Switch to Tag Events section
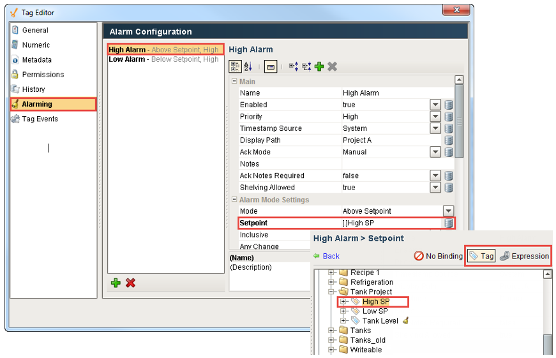 (x=40, y=119)
